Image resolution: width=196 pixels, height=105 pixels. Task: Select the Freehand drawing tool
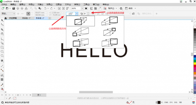[2, 39]
